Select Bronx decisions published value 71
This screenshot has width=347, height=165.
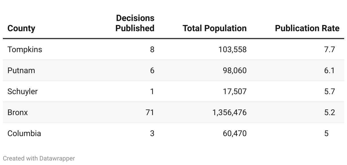149,113
